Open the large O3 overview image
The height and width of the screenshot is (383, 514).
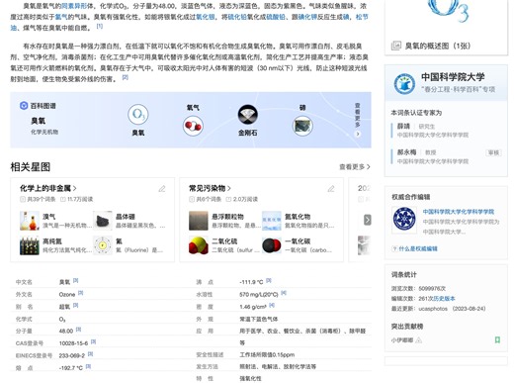pyautogui.click(x=449, y=11)
